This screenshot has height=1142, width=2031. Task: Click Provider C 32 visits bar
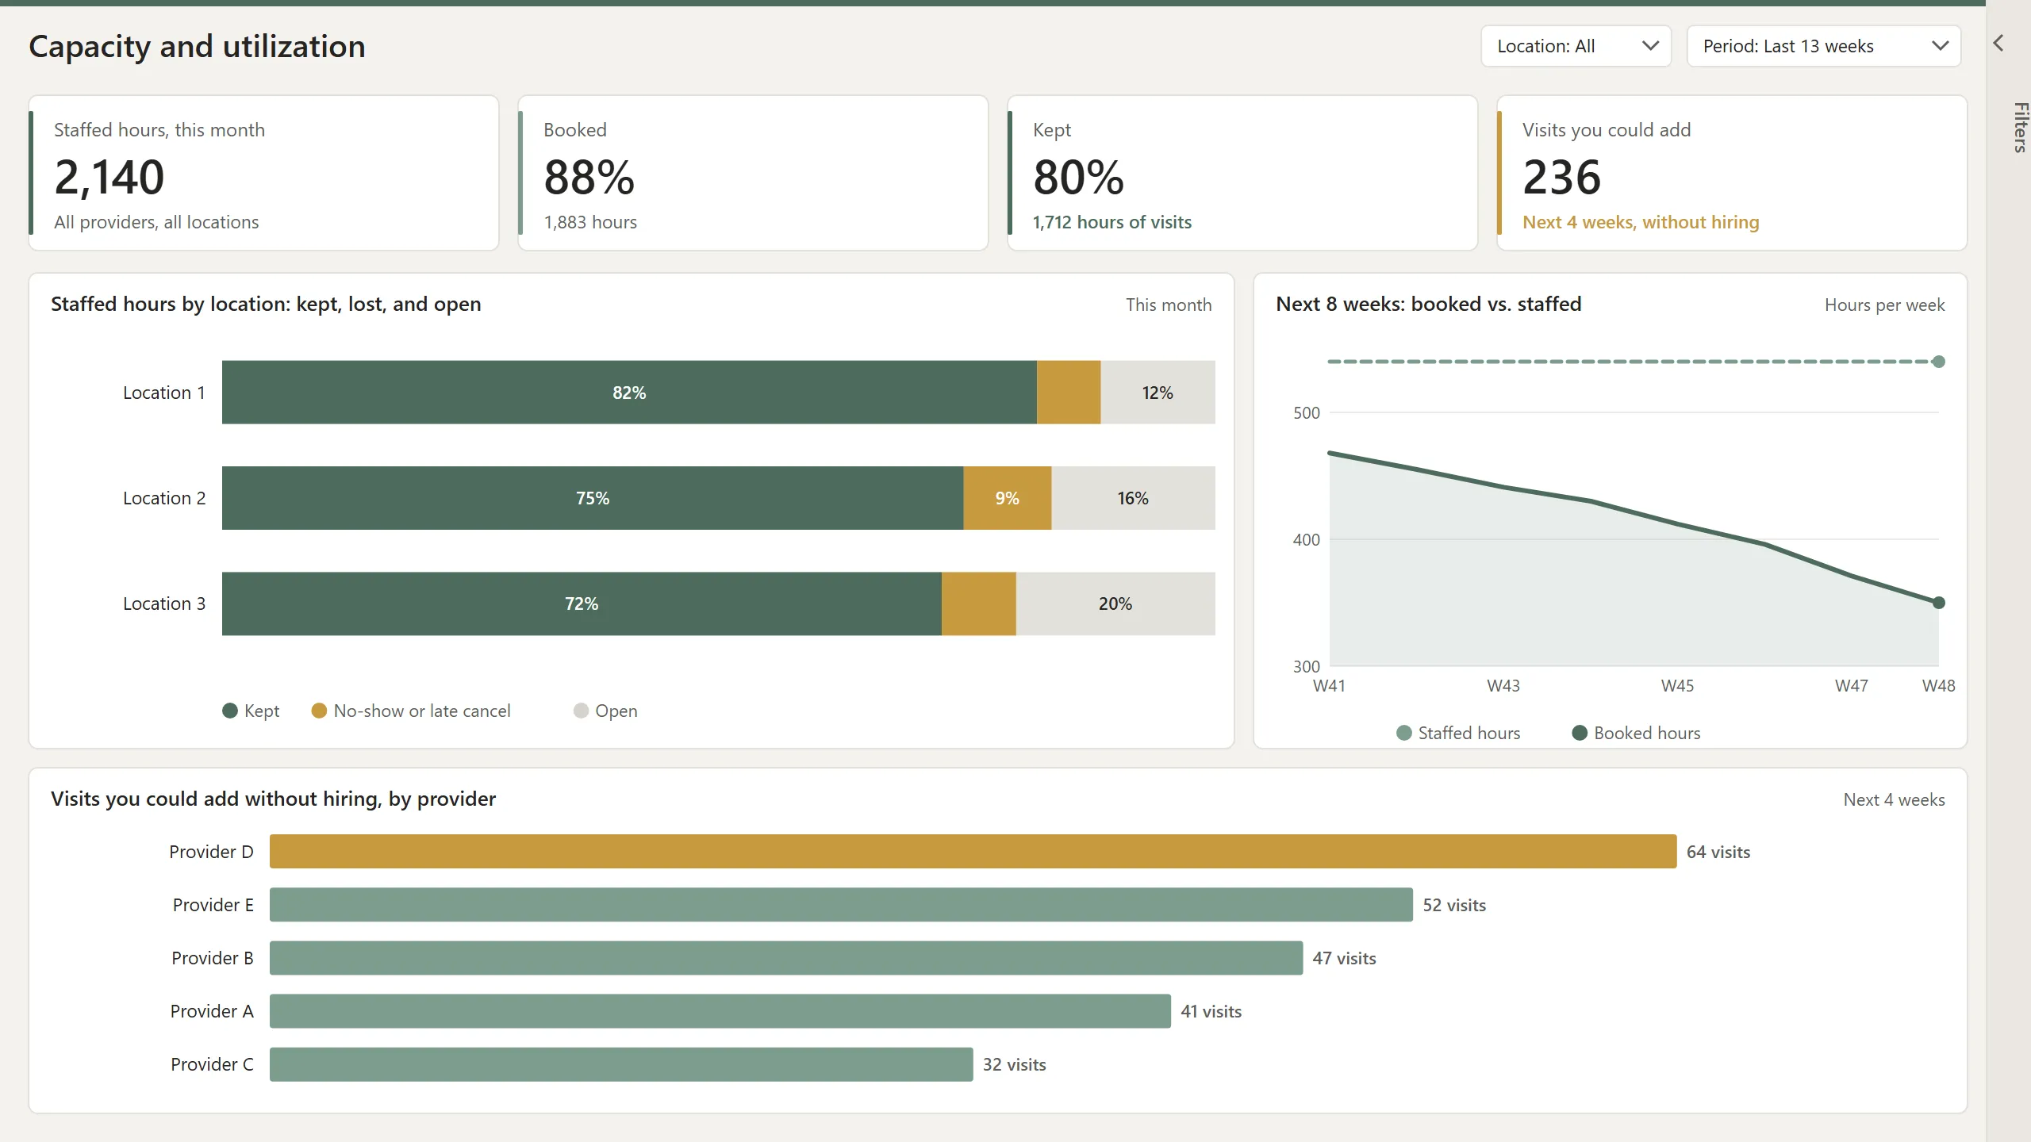tap(621, 1064)
